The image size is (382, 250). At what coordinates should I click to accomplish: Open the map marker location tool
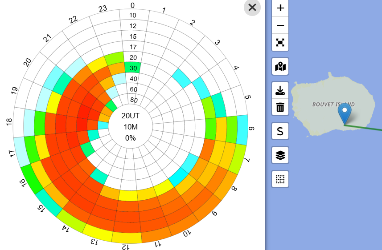tap(280, 67)
